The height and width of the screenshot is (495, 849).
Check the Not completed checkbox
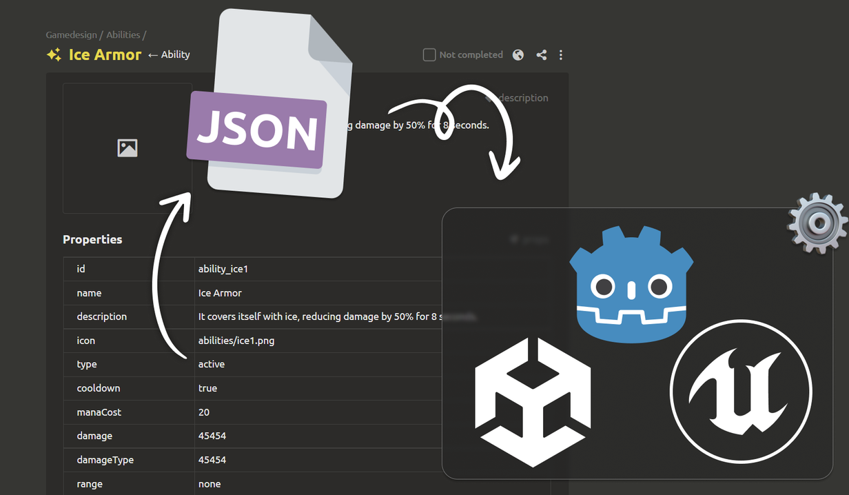(x=429, y=55)
